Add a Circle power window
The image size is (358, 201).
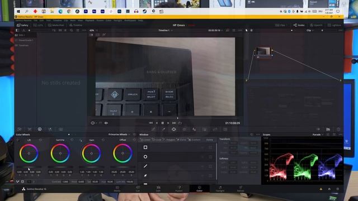coord(145,157)
